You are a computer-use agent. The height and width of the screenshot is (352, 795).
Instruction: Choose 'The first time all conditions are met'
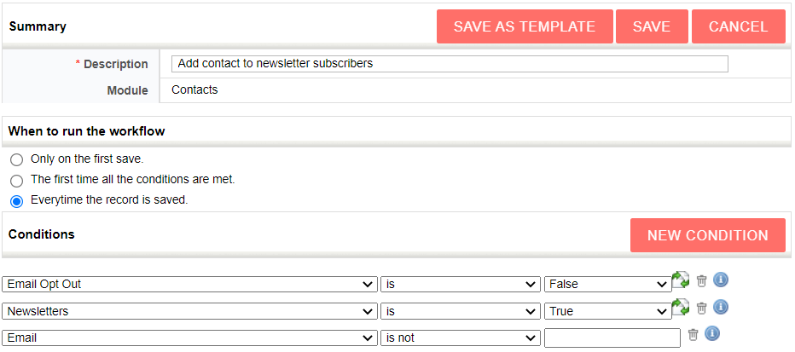click(16, 180)
